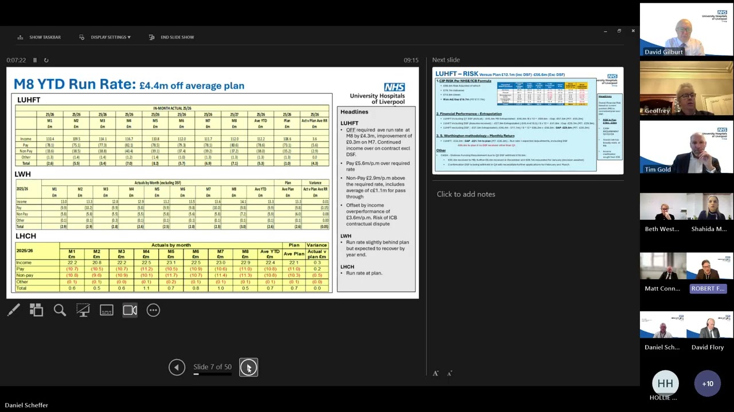Select Matt Conn's video tile

663,273
